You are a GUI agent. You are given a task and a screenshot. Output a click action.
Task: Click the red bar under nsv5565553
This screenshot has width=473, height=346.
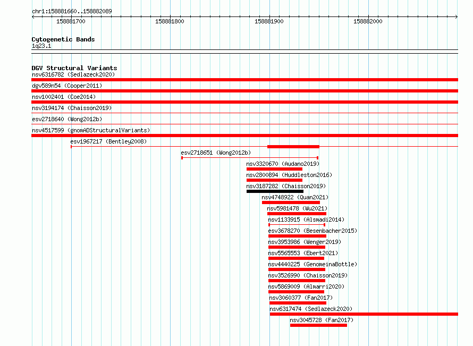tap(296, 258)
